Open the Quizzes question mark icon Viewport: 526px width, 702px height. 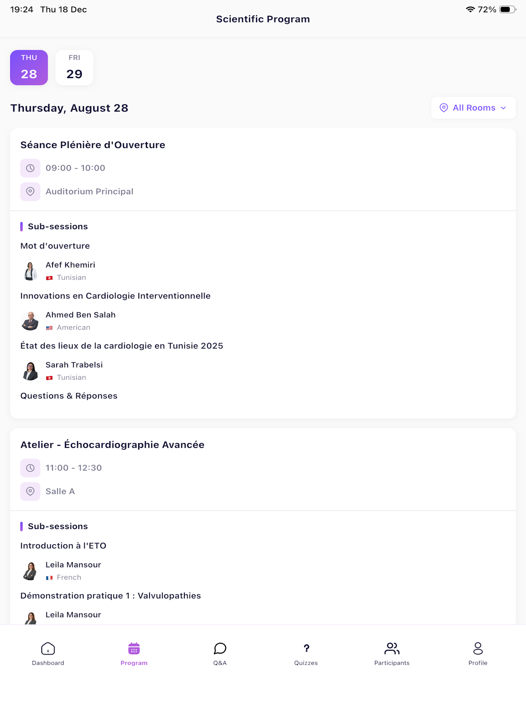(306, 649)
